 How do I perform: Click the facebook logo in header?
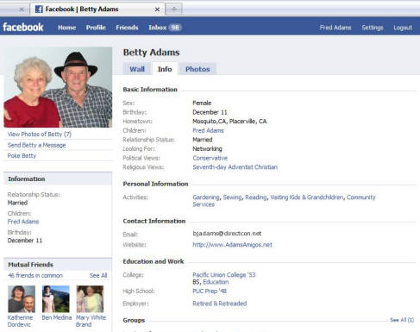(x=23, y=28)
